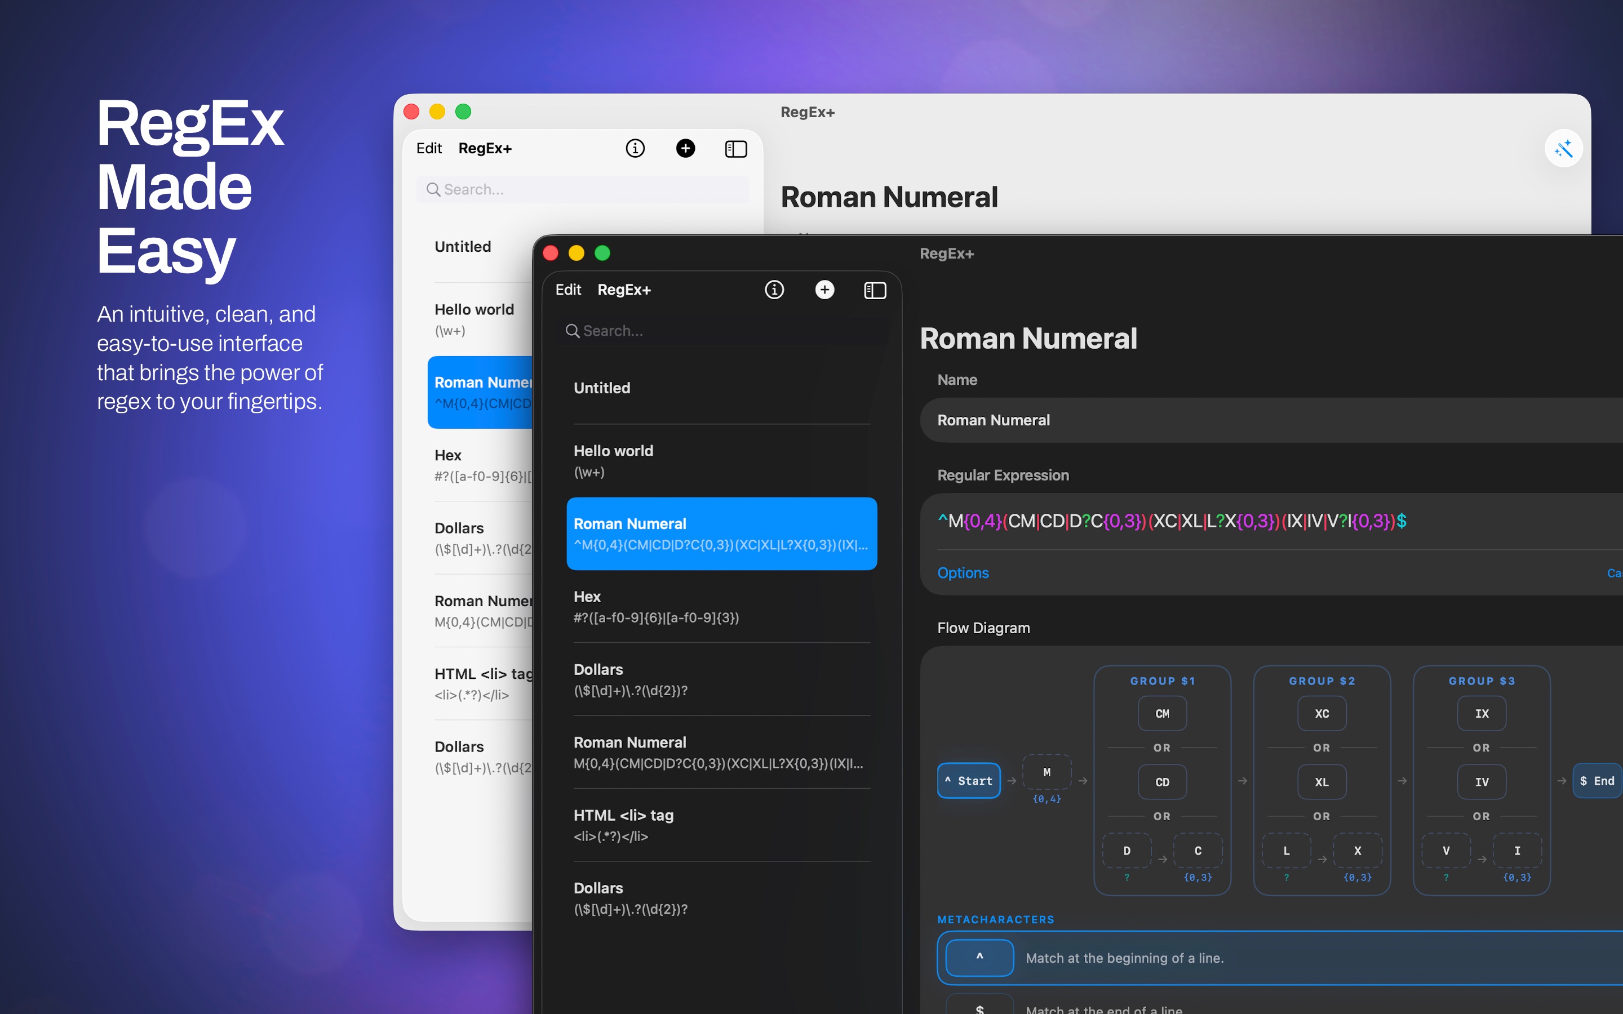This screenshot has width=1623, height=1014.
Task: Click the GROUP $2 header label
Action: coord(1322,681)
